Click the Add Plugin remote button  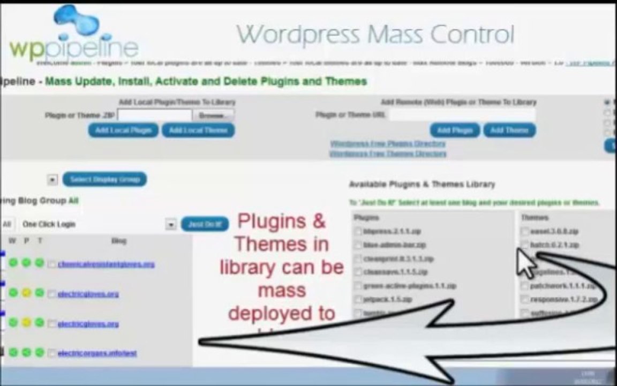(x=455, y=130)
